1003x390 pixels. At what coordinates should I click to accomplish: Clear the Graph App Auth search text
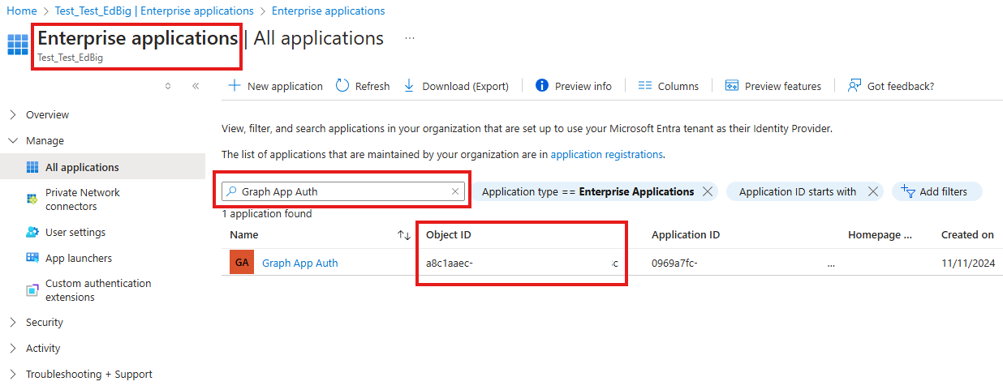click(x=456, y=191)
